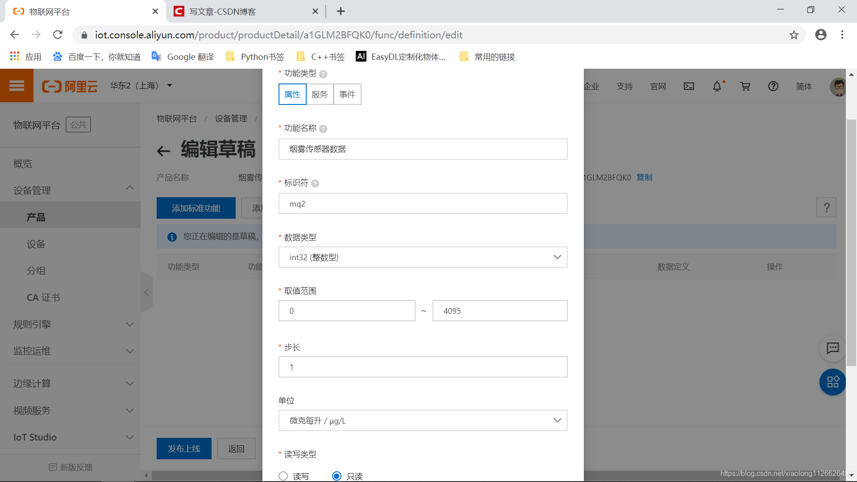Open the shopping cart icon
The image size is (857, 482).
[745, 86]
